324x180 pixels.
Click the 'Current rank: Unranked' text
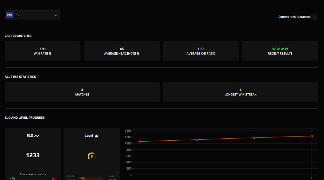pyautogui.click(x=294, y=17)
